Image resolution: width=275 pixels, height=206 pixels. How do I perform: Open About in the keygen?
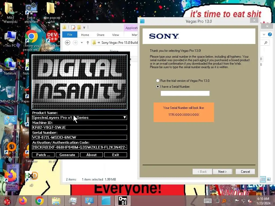(91, 155)
